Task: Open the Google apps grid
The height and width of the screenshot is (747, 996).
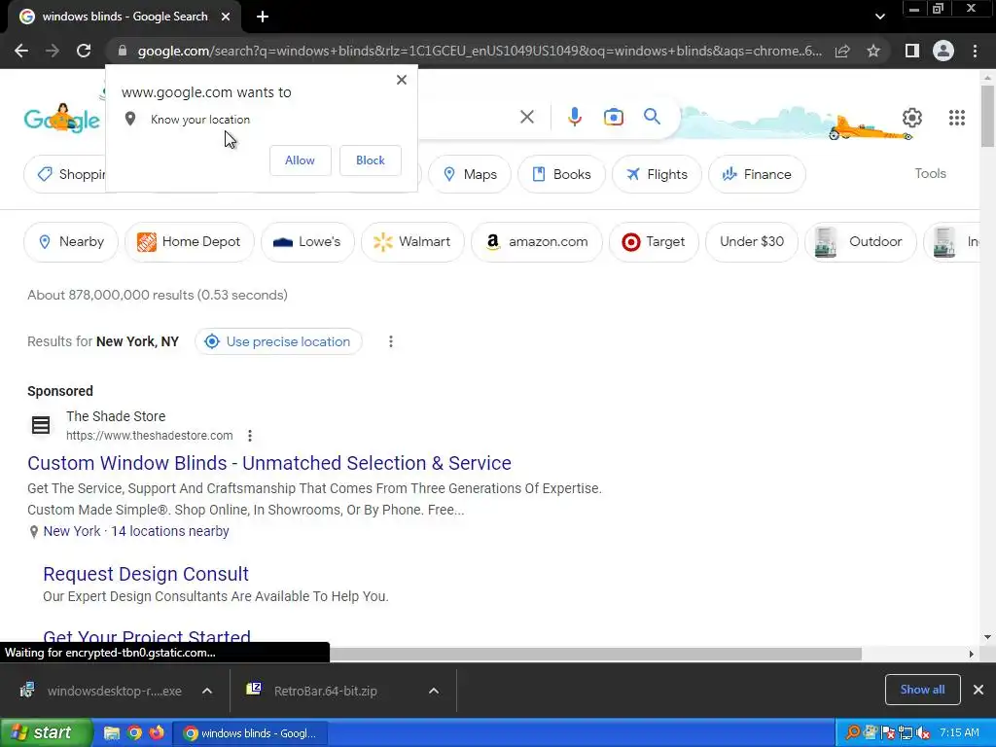Action: 957,118
